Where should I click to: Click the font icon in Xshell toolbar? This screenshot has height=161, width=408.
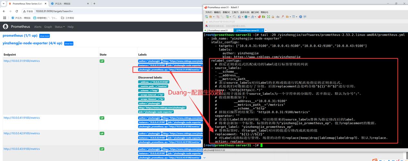[252, 17]
